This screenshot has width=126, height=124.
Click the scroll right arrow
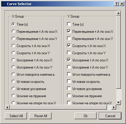(114, 107)
